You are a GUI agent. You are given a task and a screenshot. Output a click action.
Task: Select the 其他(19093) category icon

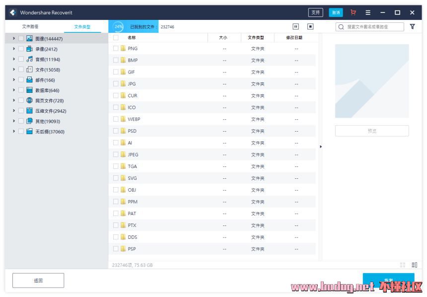click(29, 121)
